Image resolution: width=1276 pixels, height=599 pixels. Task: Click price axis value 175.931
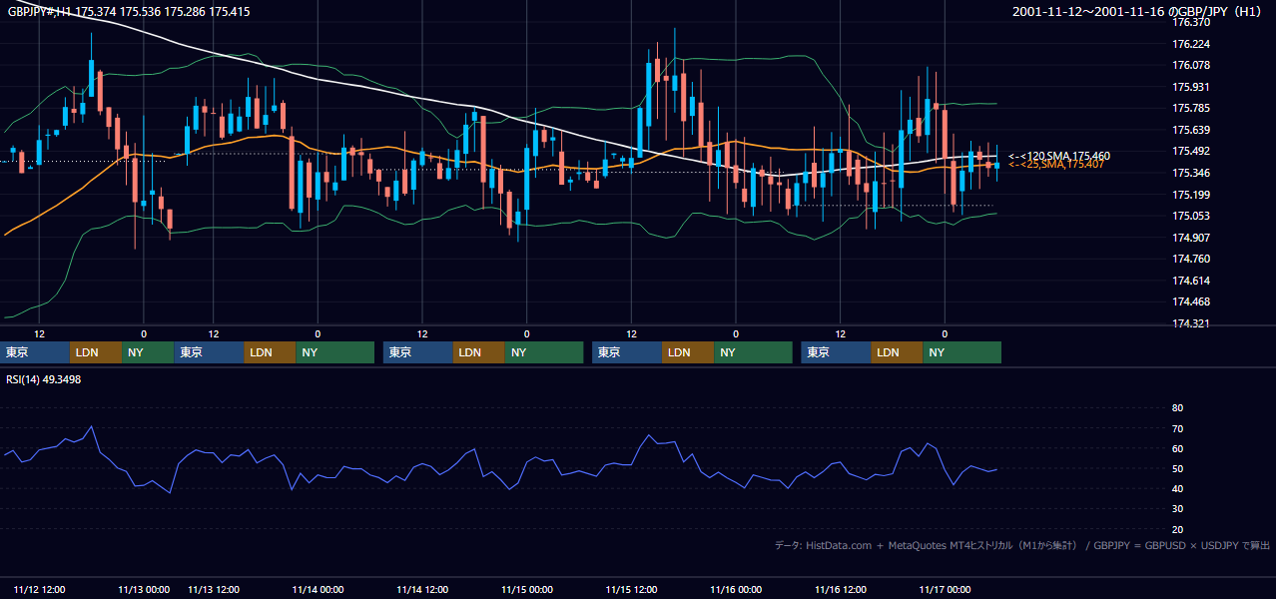pos(1191,87)
